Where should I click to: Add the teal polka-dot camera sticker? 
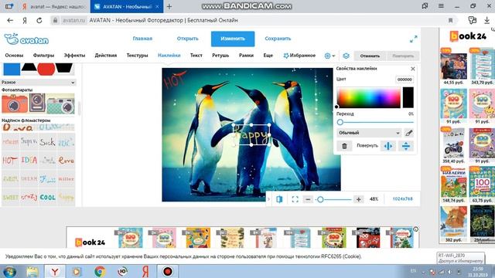click(61, 104)
